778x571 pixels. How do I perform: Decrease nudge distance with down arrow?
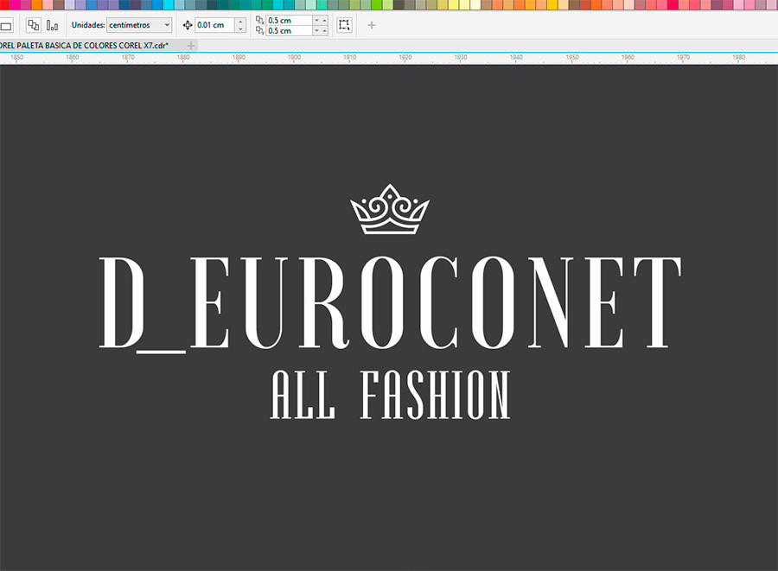(240, 29)
